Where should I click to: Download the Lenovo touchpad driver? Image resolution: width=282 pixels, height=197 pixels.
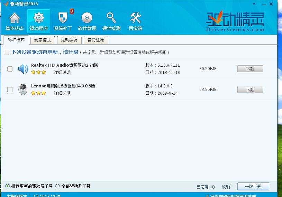tap(250, 90)
